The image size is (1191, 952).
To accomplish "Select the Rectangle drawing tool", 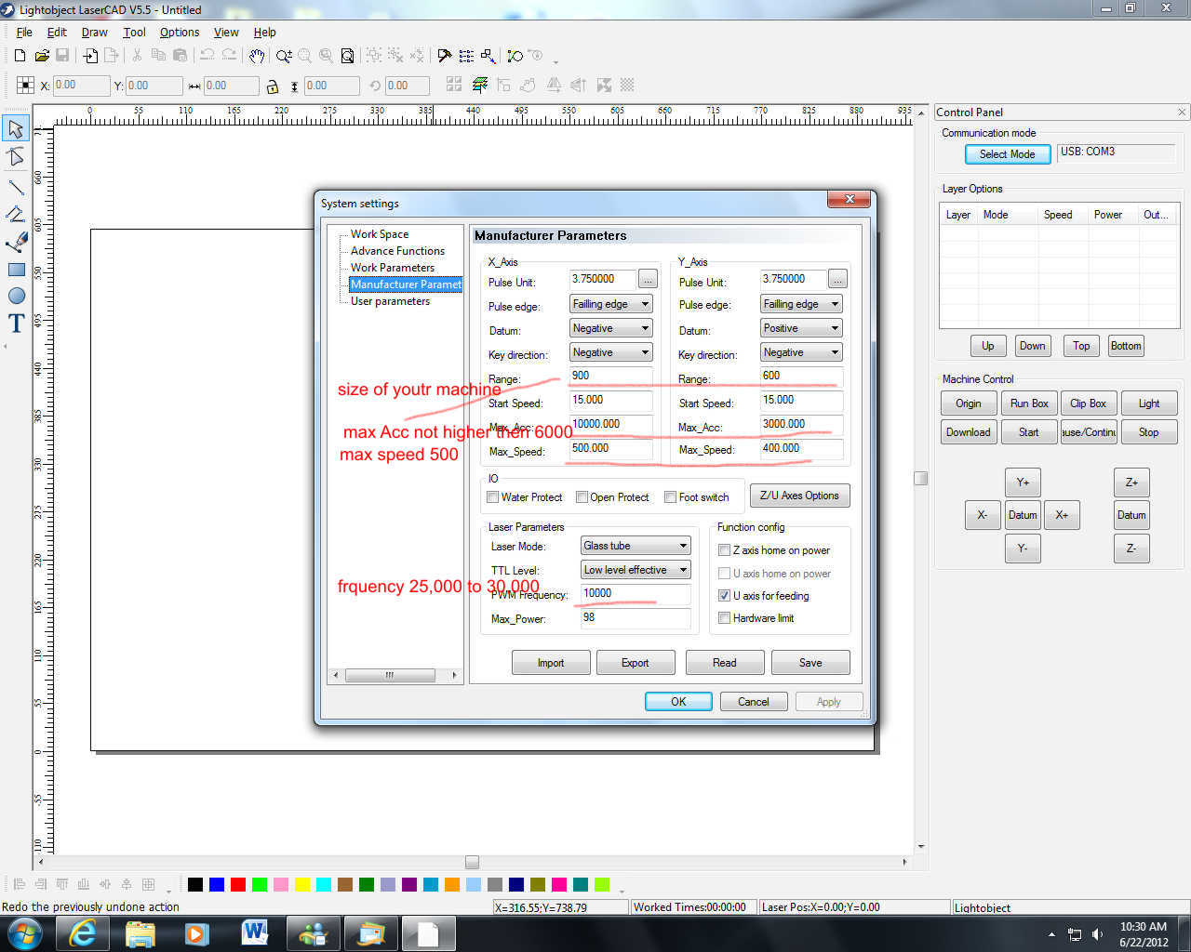I will pos(16,270).
